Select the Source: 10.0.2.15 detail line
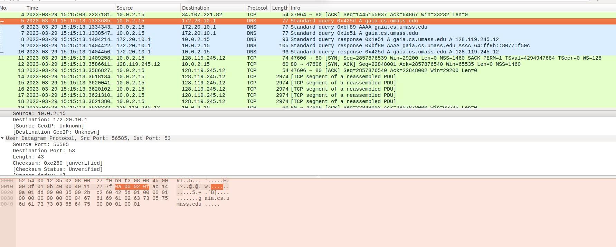The width and height of the screenshot is (616, 247). [308, 113]
